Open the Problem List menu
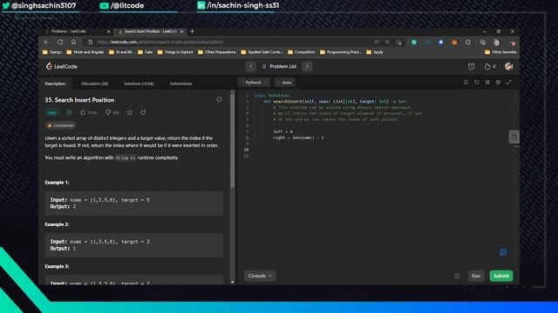 click(x=279, y=66)
